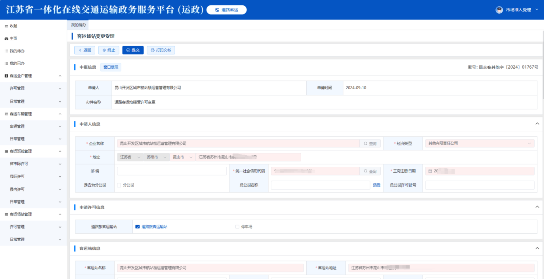Switch to the 我的待办 tab

pos(78,25)
